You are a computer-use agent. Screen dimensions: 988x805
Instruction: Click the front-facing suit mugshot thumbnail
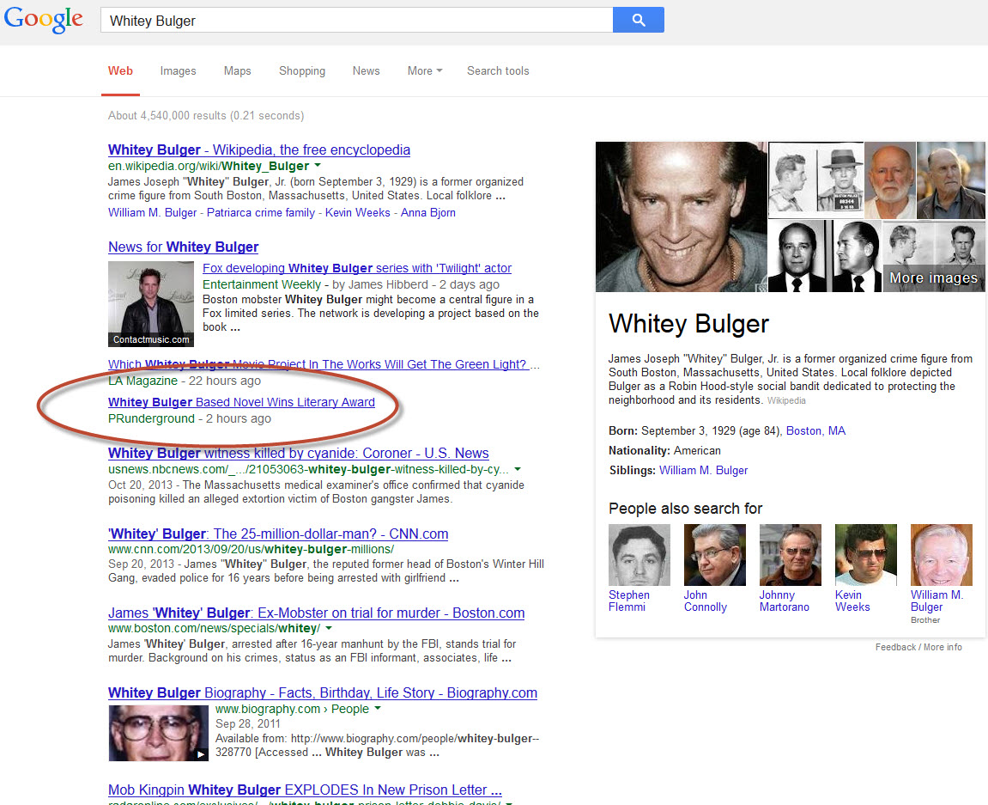click(797, 256)
